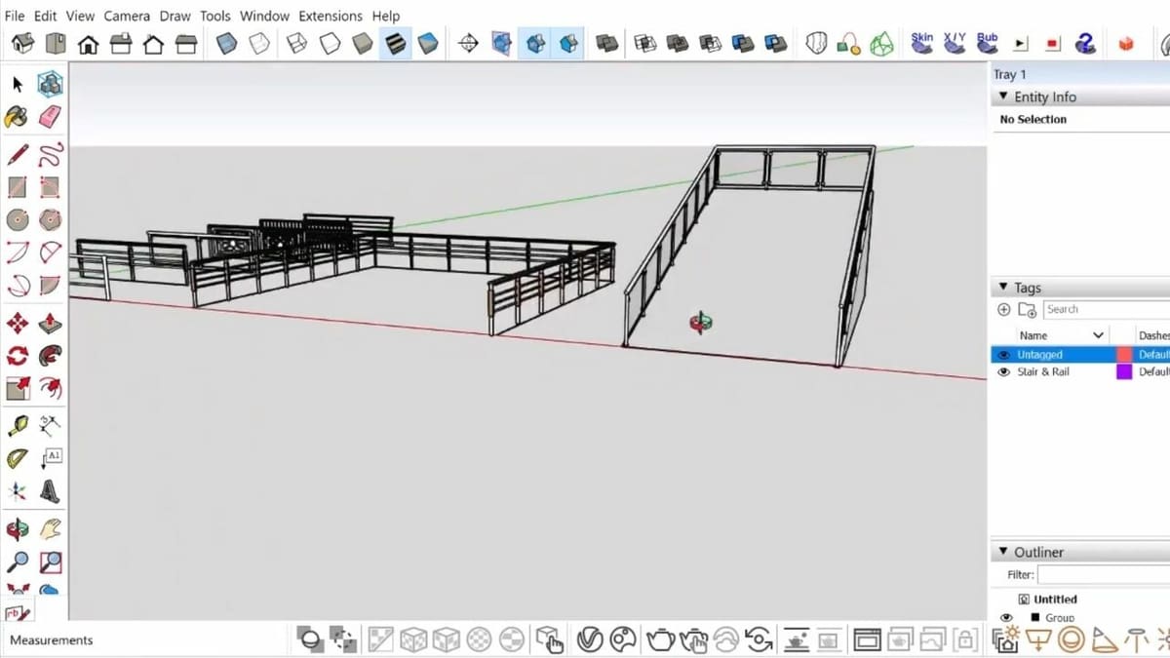
Task: Toggle Back Edges style
Action: pos(259,44)
